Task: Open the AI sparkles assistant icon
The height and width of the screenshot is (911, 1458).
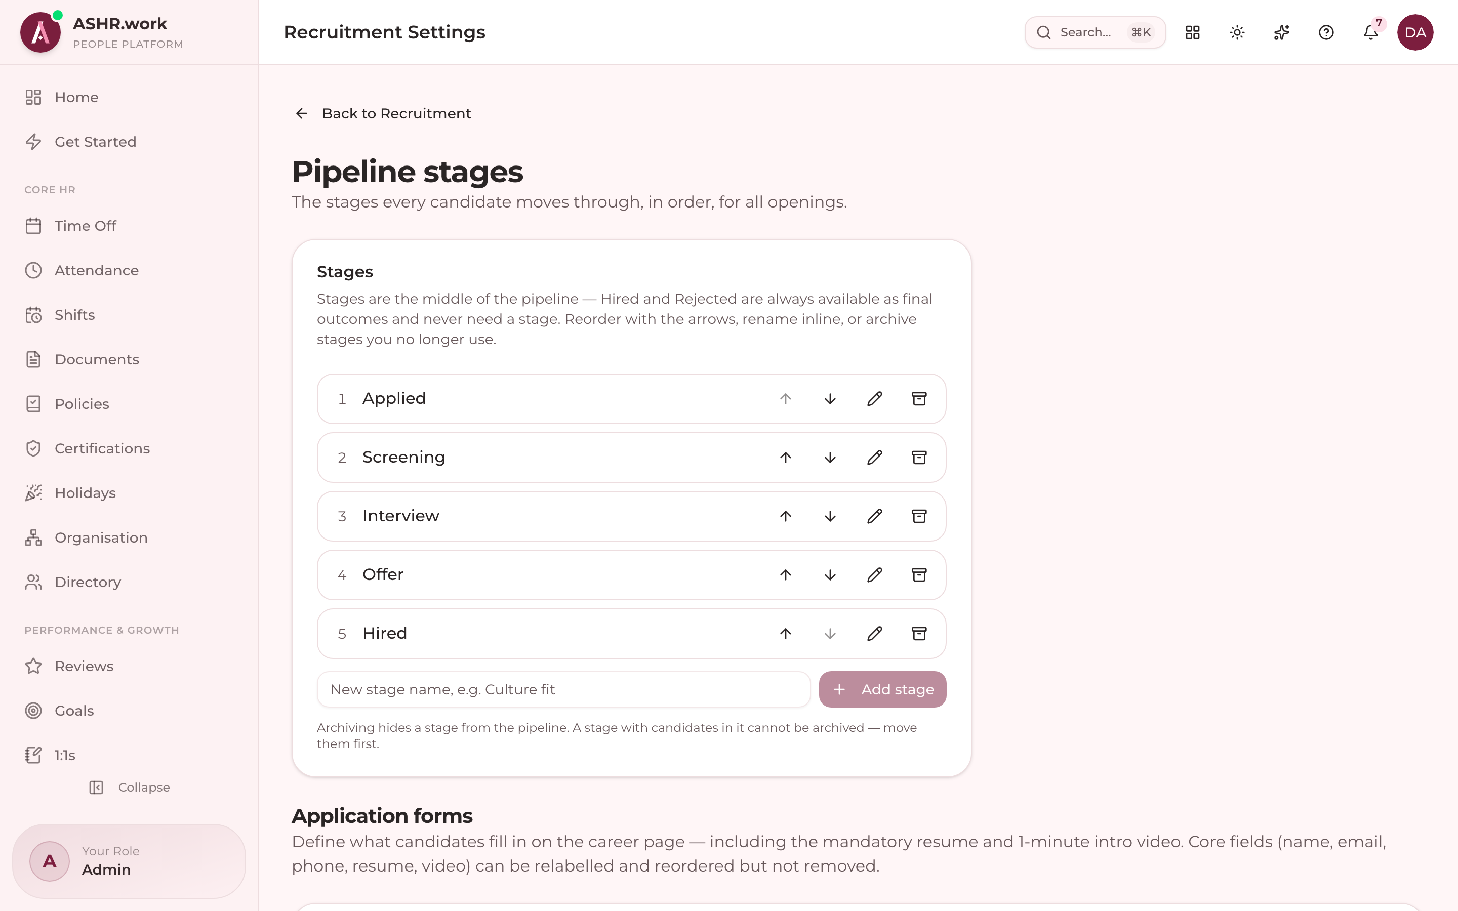Action: 1281,32
